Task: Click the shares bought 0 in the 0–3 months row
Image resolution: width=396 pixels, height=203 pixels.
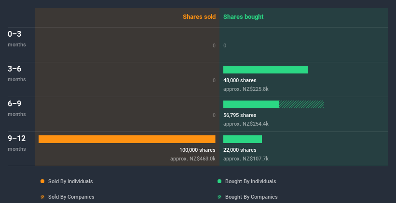Action: [x=225, y=45]
